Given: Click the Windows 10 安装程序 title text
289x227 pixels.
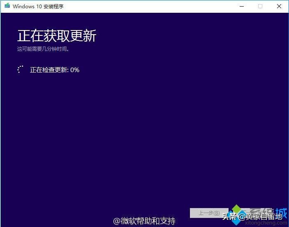Looking at the screenshot, I should (38, 6).
